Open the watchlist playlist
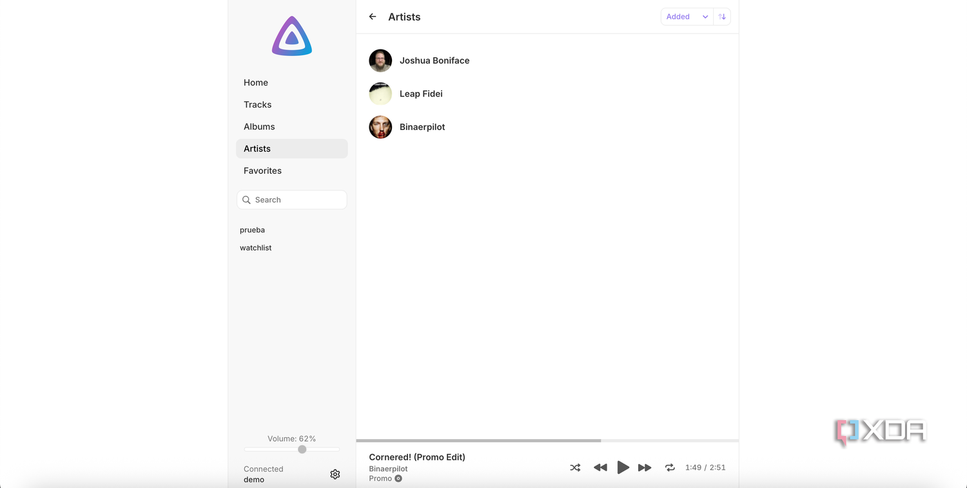Viewport: 967px width, 488px height. pyautogui.click(x=255, y=248)
